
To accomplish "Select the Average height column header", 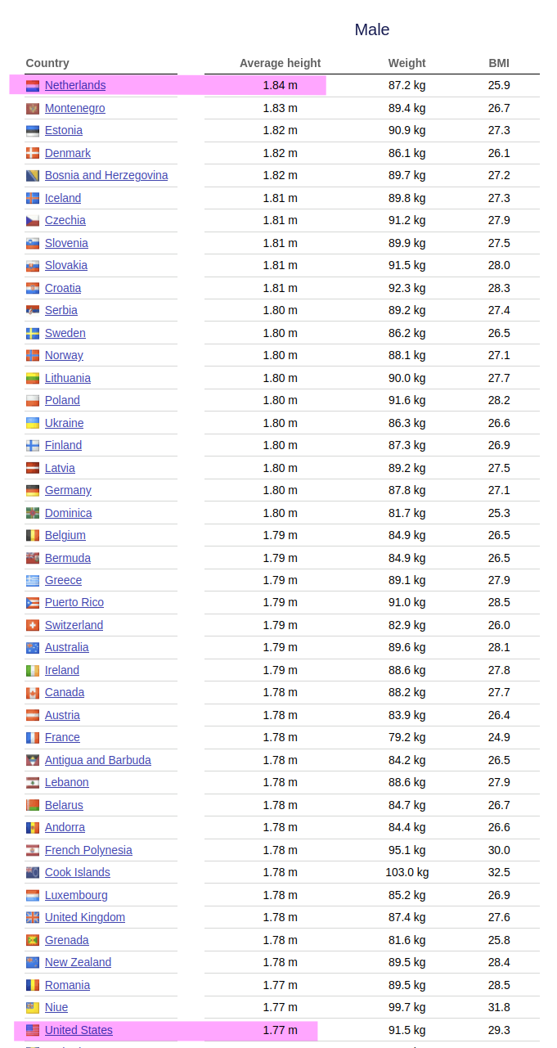I will click(x=281, y=63).
